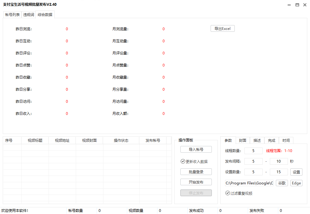The width and height of the screenshot is (310, 214).
Task: Click the 昨日收入 label
Action: [x=24, y=114]
